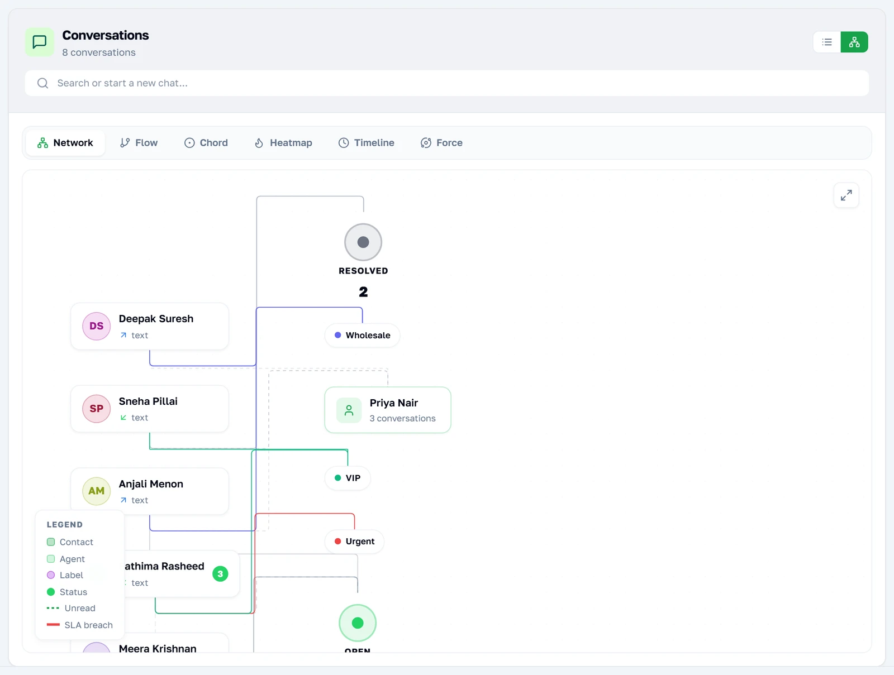Click the Urgent label chip
Viewport: 894px width, 675px height.
point(354,542)
